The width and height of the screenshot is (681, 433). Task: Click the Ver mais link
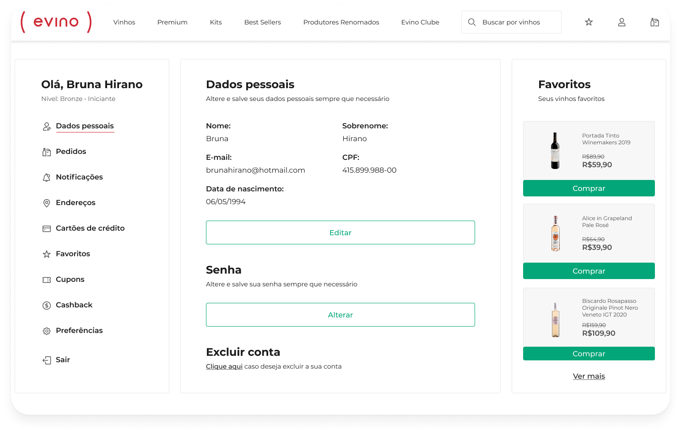click(x=589, y=376)
